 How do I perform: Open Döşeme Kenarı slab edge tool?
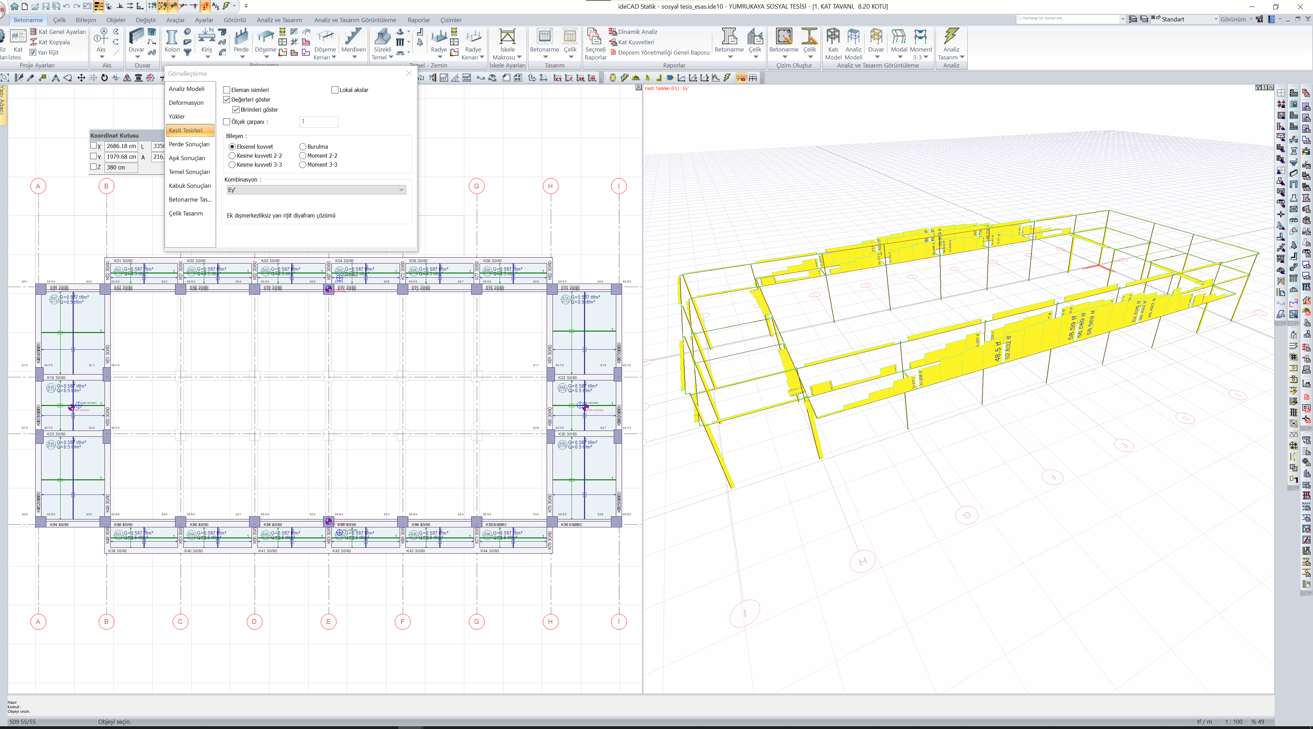[325, 44]
